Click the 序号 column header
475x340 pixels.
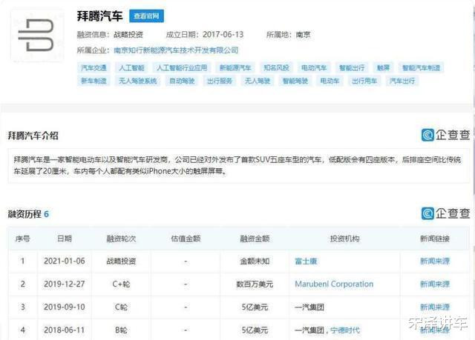(x=23, y=239)
